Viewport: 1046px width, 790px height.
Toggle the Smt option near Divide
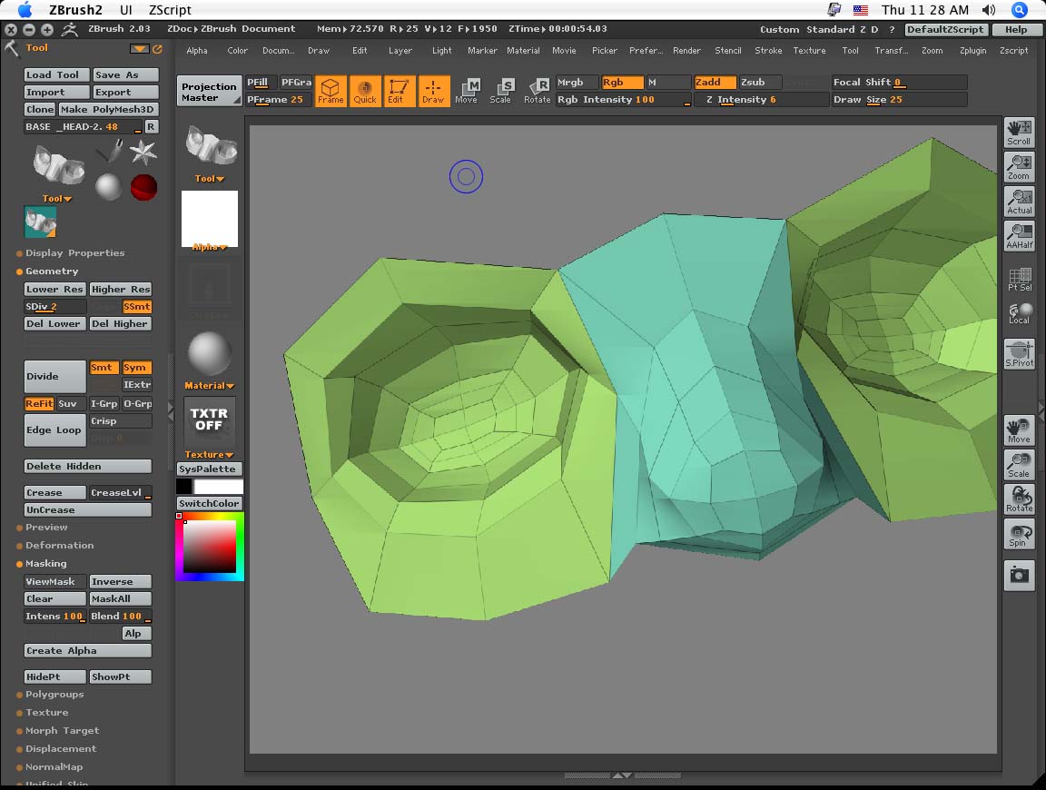(104, 368)
